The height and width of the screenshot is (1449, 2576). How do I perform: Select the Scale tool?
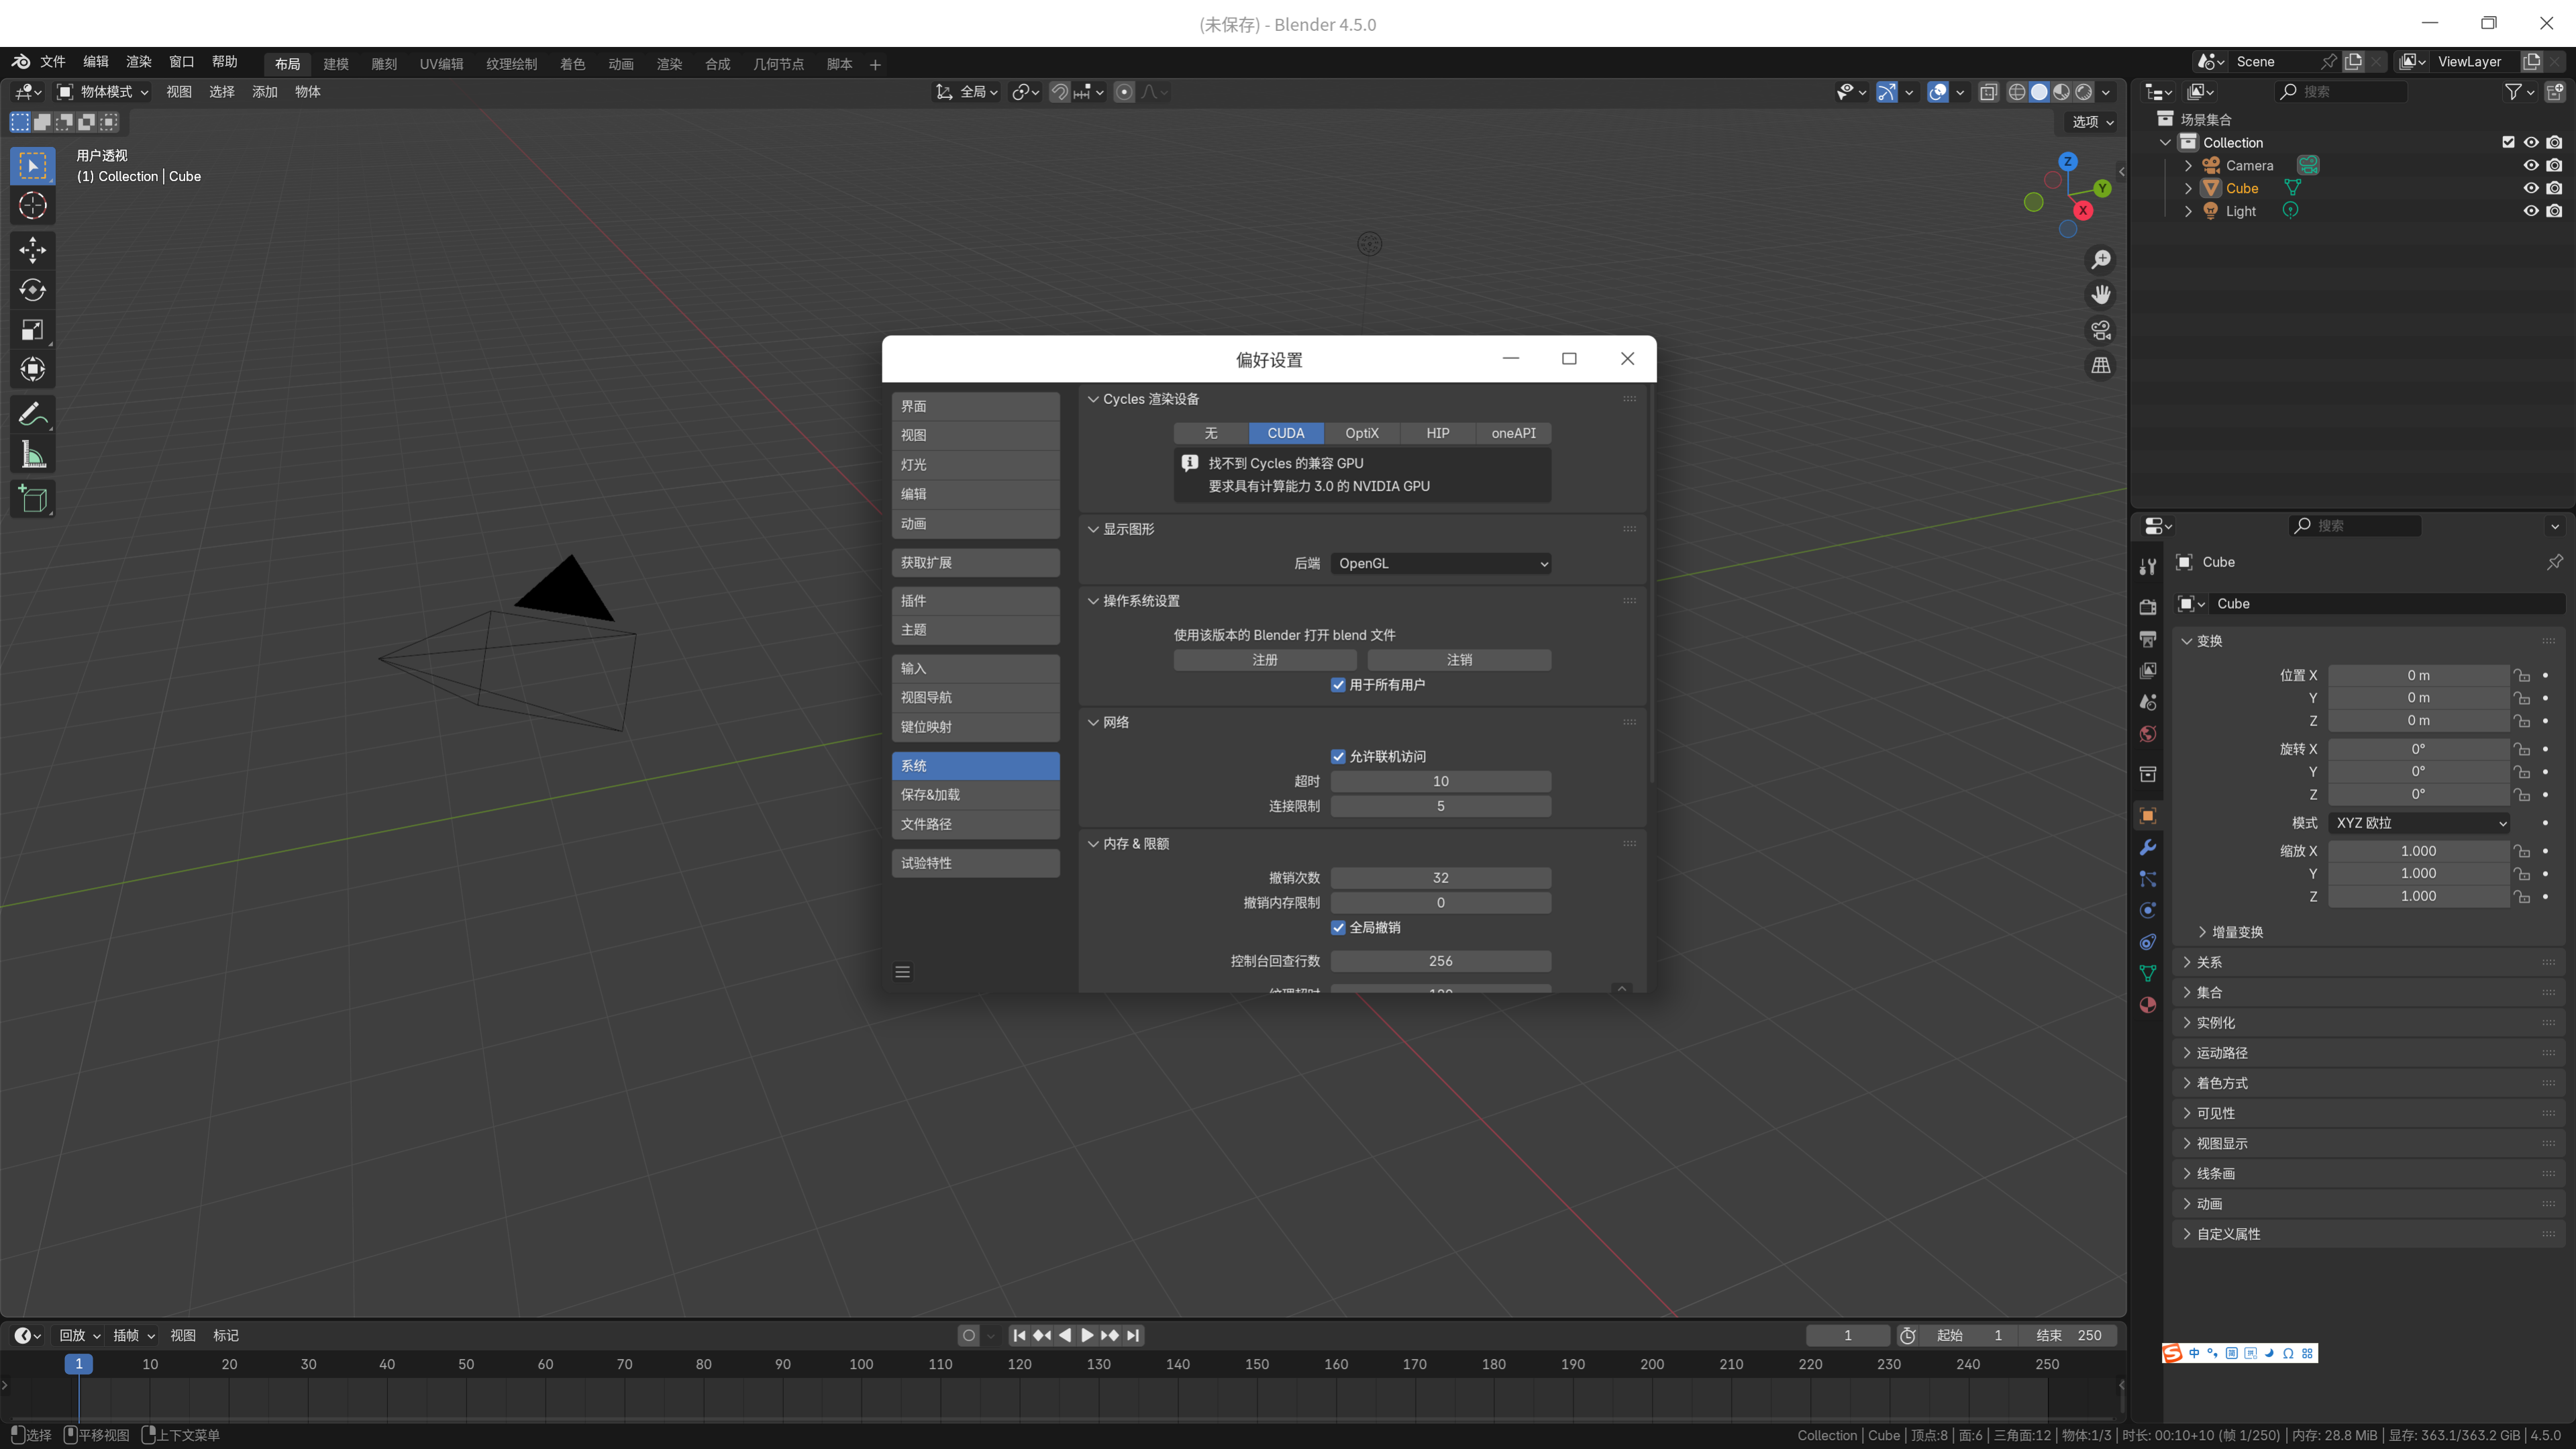pos(32,330)
